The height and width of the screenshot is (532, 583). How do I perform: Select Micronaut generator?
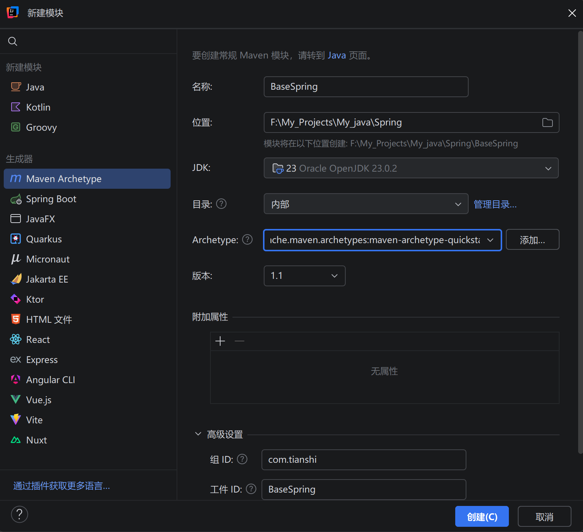click(87, 259)
